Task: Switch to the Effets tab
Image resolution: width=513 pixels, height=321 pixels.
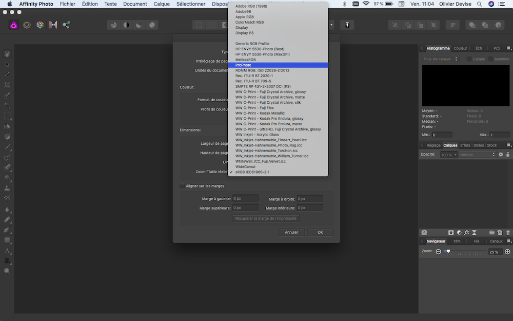Action: point(465,145)
